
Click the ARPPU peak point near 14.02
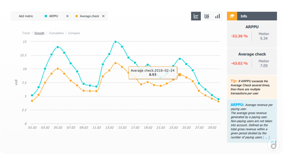point(116,42)
